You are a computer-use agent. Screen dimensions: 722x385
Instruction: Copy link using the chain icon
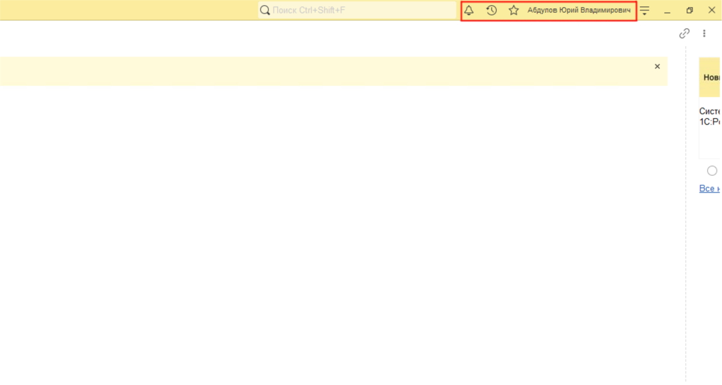(x=685, y=33)
